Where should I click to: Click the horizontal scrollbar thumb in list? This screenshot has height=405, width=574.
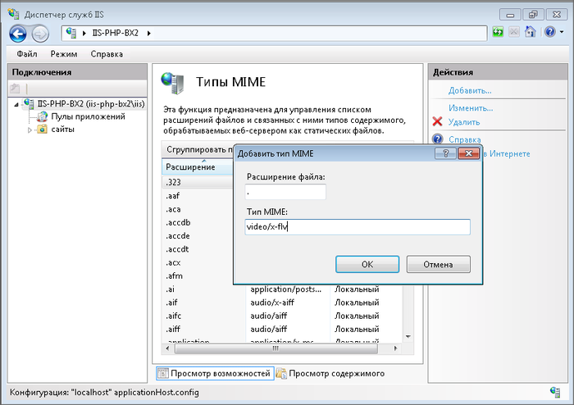(x=276, y=348)
